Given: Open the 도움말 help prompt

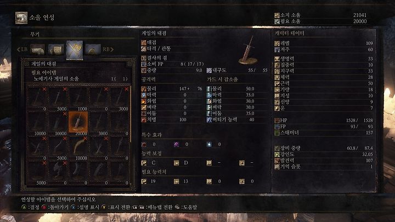Looking at the screenshot, I should click(186, 207).
